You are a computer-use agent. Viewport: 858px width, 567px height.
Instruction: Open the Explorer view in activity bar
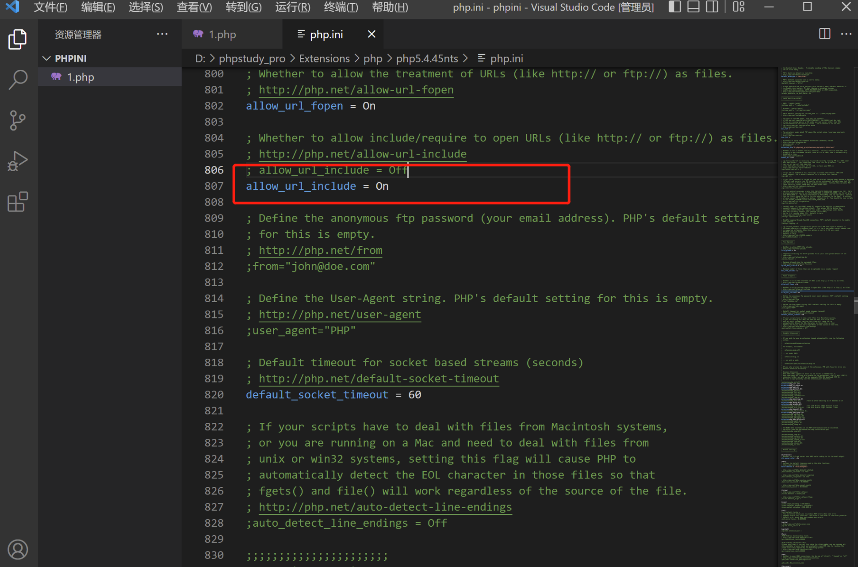18,39
